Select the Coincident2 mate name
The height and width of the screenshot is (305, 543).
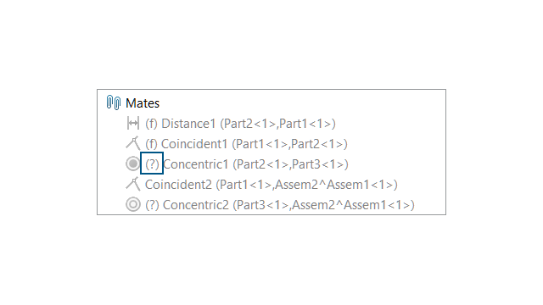point(178,185)
